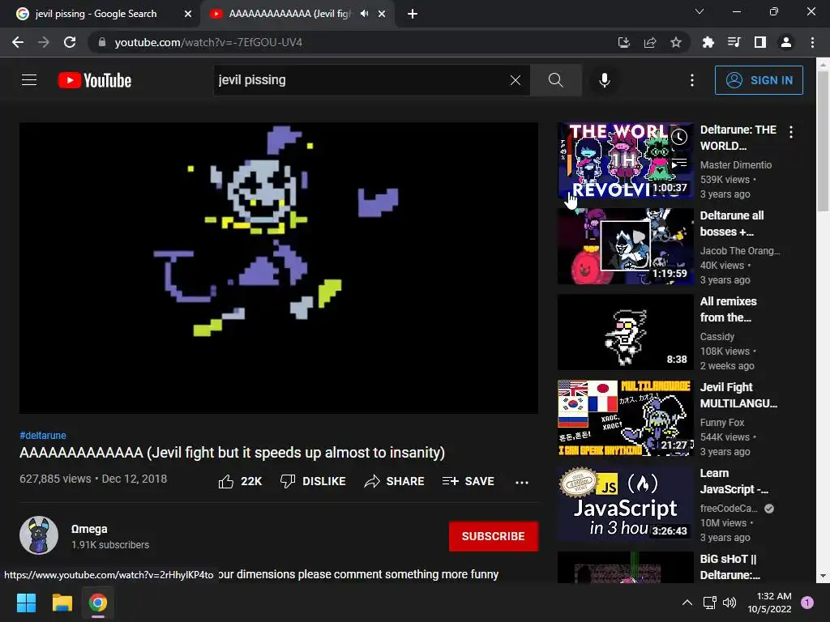Click Funny Fox channel name
Image resolution: width=830 pixels, height=622 pixels.
pyautogui.click(x=722, y=423)
